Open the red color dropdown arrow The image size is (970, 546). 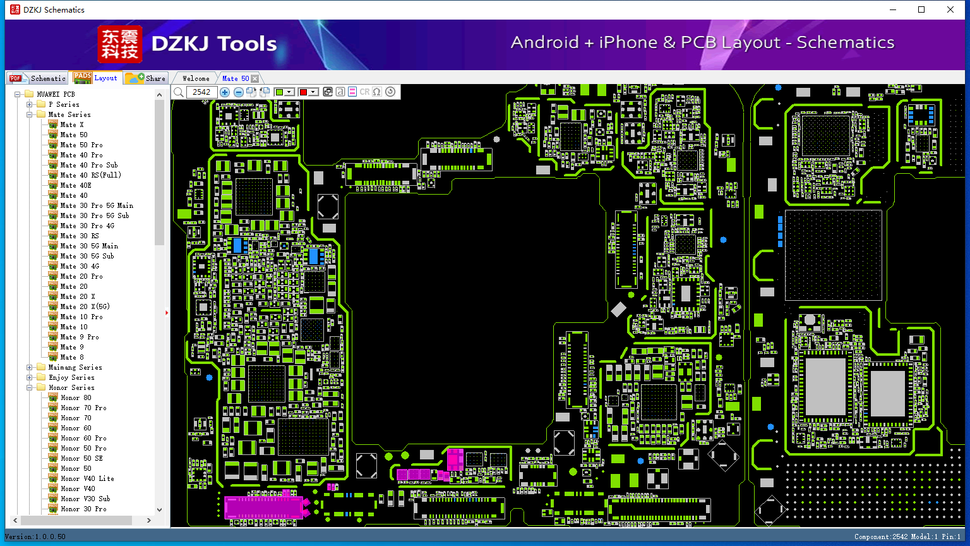pos(313,92)
